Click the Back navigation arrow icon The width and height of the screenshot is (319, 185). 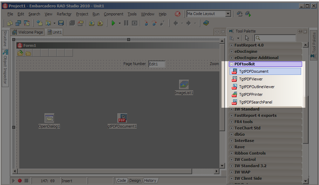point(176,23)
